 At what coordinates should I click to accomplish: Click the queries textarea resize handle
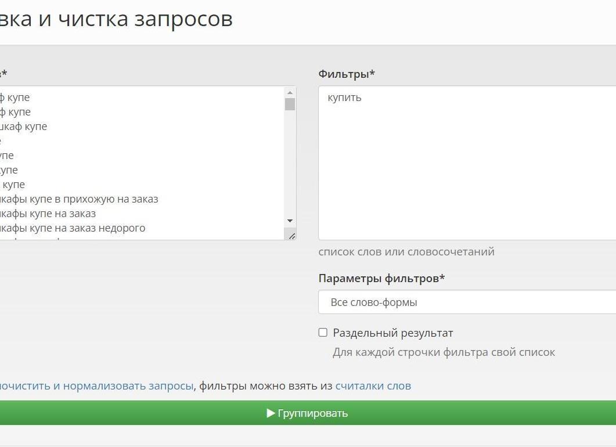[292, 236]
